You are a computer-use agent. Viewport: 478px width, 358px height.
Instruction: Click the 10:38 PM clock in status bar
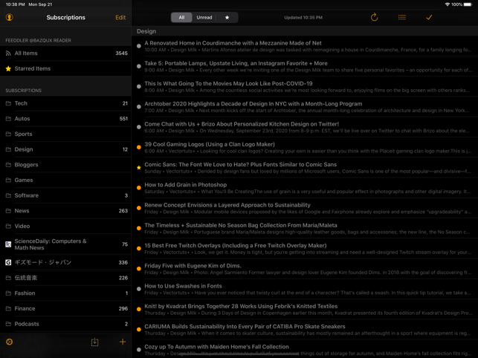click(x=16, y=4)
